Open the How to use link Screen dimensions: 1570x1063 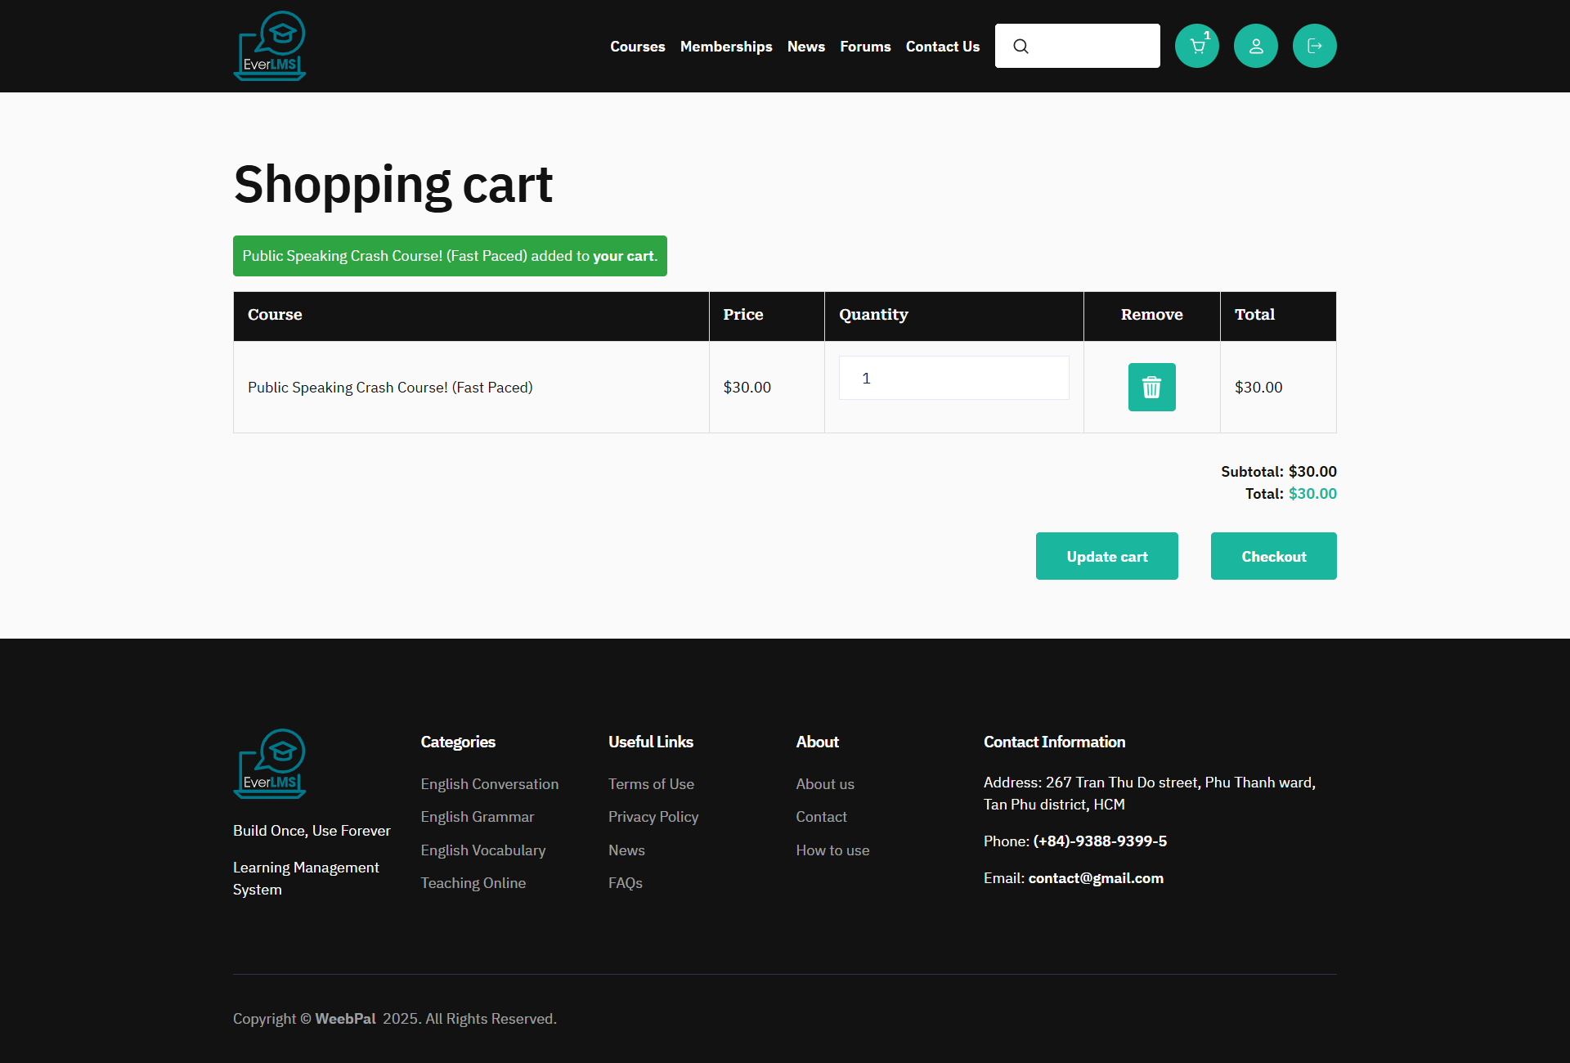[x=832, y=850]
